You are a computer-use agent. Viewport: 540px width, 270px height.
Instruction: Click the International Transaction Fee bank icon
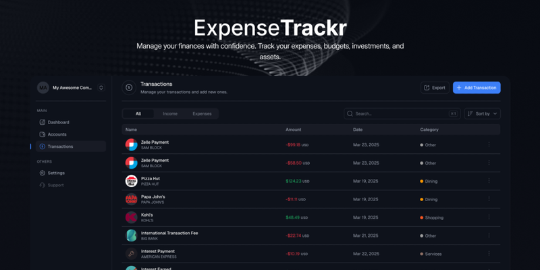[131, 236]
